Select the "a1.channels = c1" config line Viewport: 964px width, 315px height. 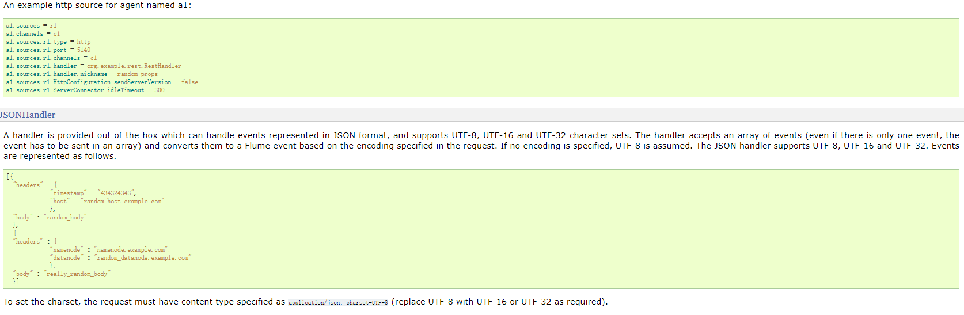click(33, 34)
